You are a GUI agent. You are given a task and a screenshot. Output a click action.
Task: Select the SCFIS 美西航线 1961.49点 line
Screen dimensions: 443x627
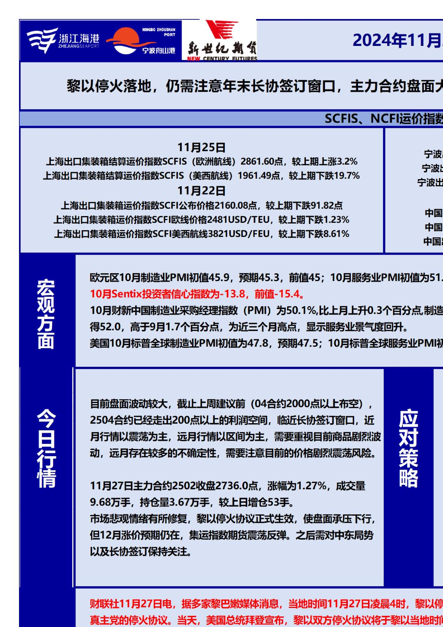click(201, 176)
